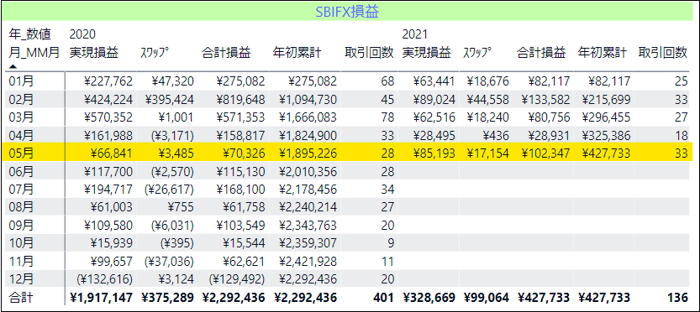
Task: Click the ¥227,762 cell in 01月
Action: pos(108,81)
